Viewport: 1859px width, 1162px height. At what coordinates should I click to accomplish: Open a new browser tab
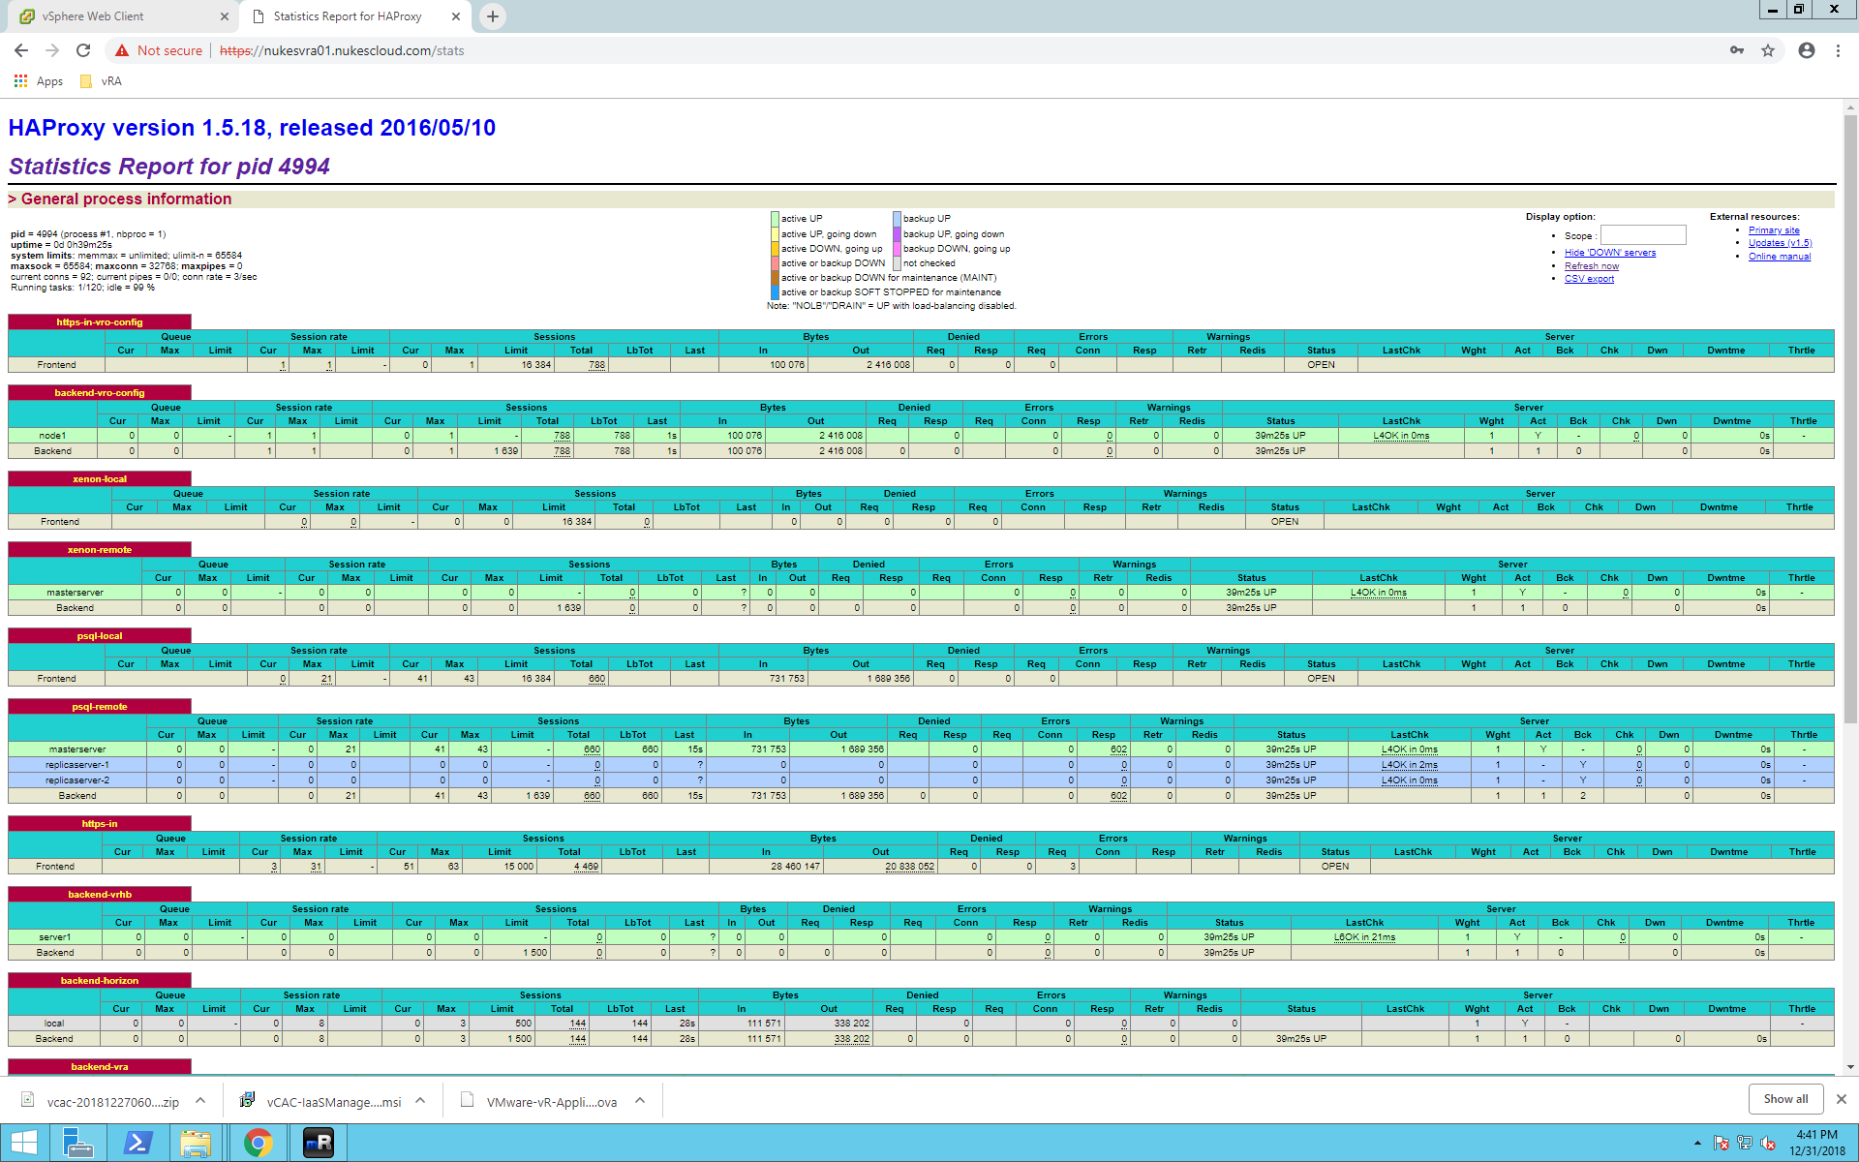(x=493, y=16)
